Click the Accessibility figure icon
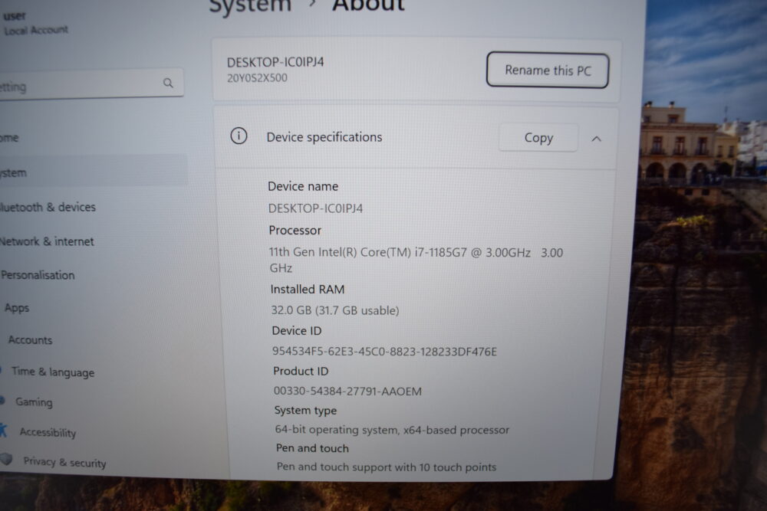767x511 pixels. pyautogui.click(x=3, y=430)
